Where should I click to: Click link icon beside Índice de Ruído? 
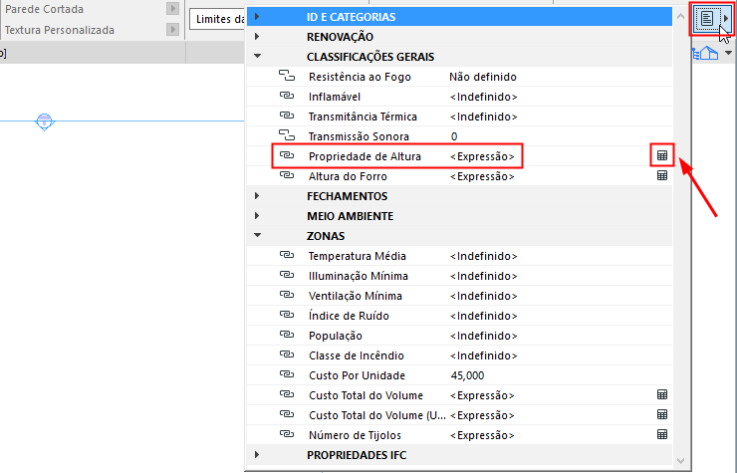tap(287, 315)
